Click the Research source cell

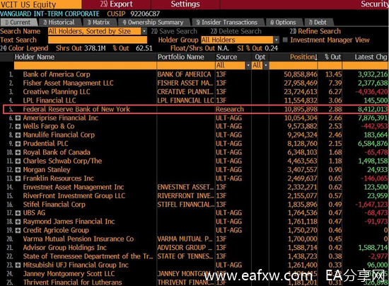tap(230, 109)
